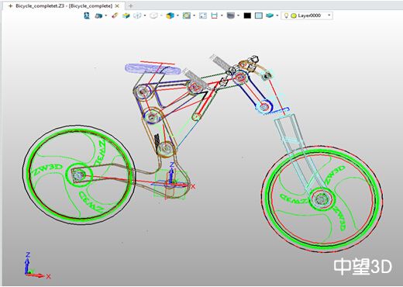Click the truck-shaped toolbar icon
This screenshot has height=287, width=403.
click(98, 16)
